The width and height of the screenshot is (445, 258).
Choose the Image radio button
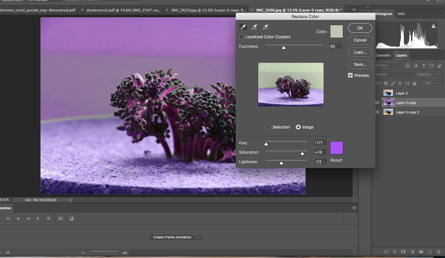pyautogui.click(x=298, y=127)
